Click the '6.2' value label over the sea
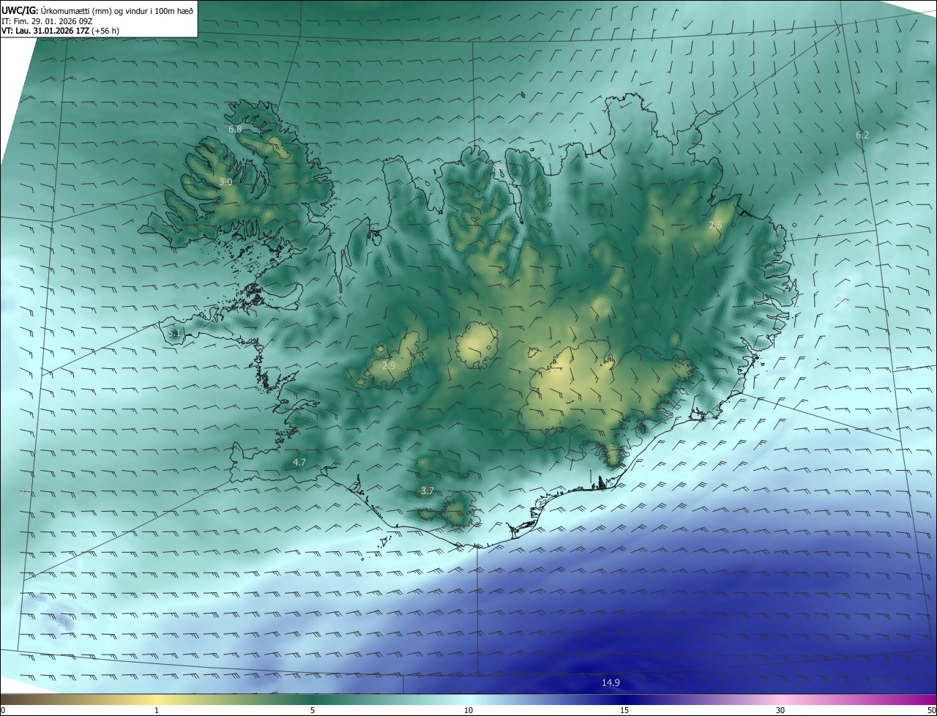The width and height of the screenshot is (937, 716). (862, 135)
